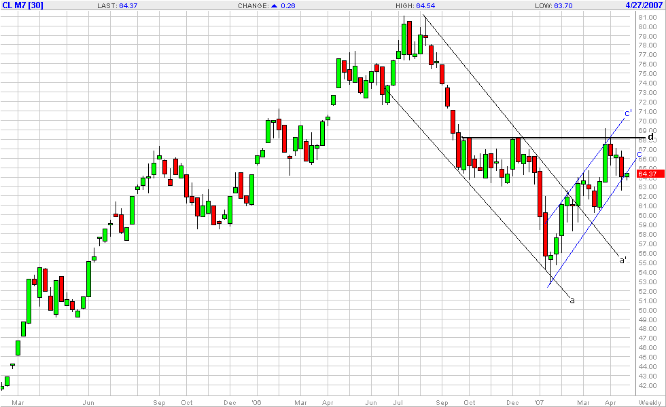The height and width of the screenshot is (407, 666).
Task: Click the 81.00 price axis label
Action: [x=648, y=18]
